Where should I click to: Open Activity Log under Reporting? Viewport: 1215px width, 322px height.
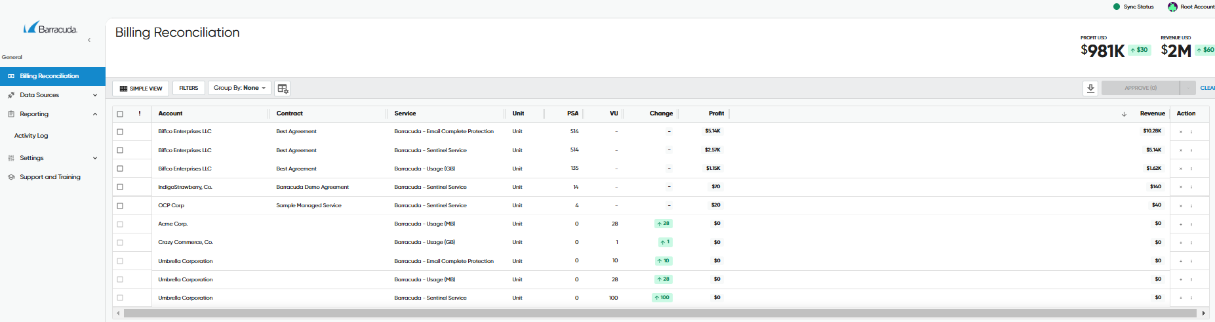[x=31, y=136]
